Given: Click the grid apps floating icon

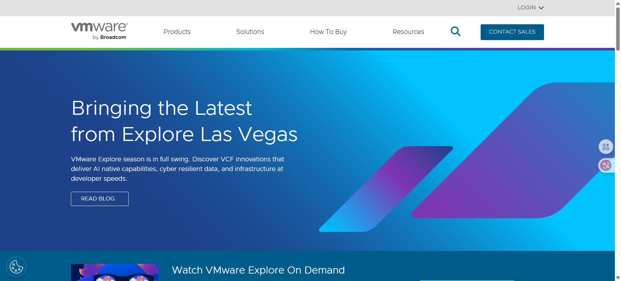Looking at the screenshot, I should point(606,147).
